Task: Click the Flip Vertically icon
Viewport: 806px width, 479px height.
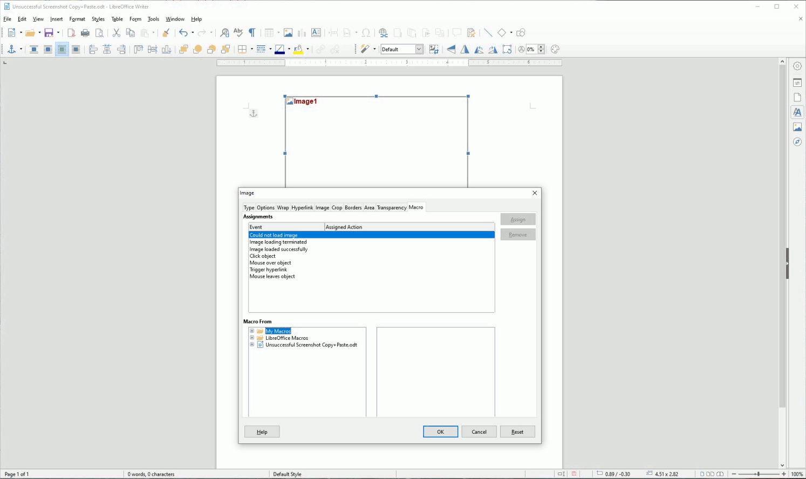Action: coord(451,50)
